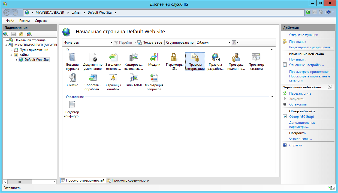This screenshot has height=193, width=338.
Task: Click Проводник action link
Action: [298, 42]
